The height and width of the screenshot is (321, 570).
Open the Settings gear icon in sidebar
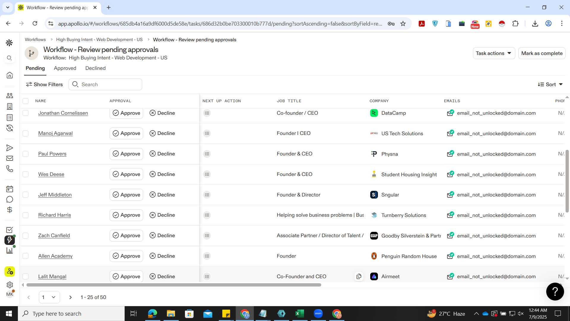coord(9,285)
